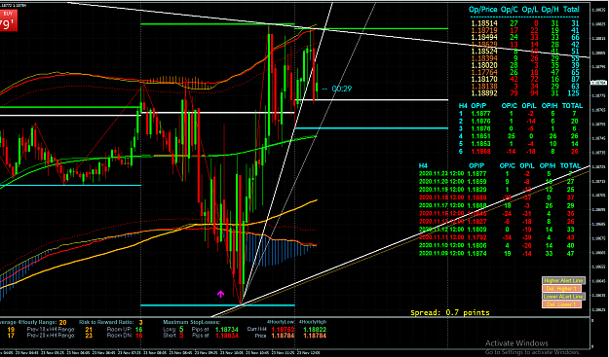609x357 pixels.
Task: Select the 2020.11.17 12:00 row date
Action: click(x=441, y=205)
